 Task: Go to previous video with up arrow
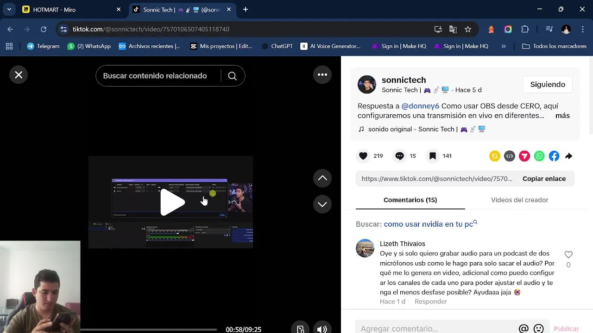click(322, 178)
